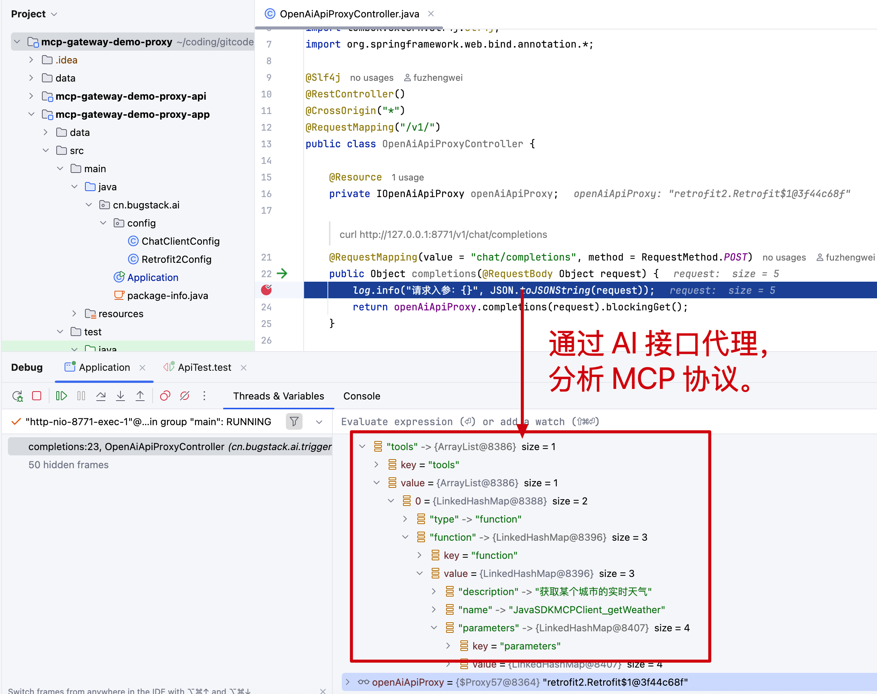Switch to the Console tab
The width and height of the screenshot is (877, 694).
[x=361, y=396]
